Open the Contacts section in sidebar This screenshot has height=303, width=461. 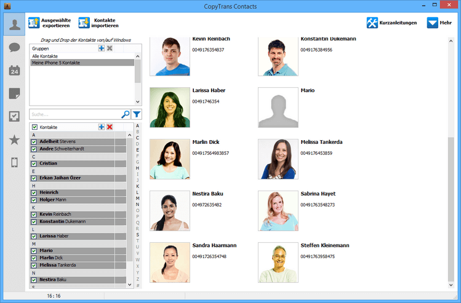click(14, 25)
